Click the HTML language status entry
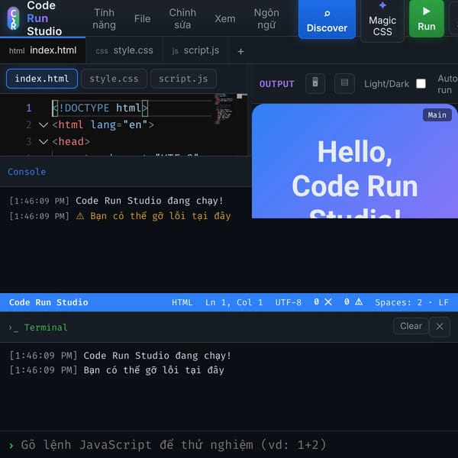The height and width of the screenshot is (458, 458). (182, 302)
